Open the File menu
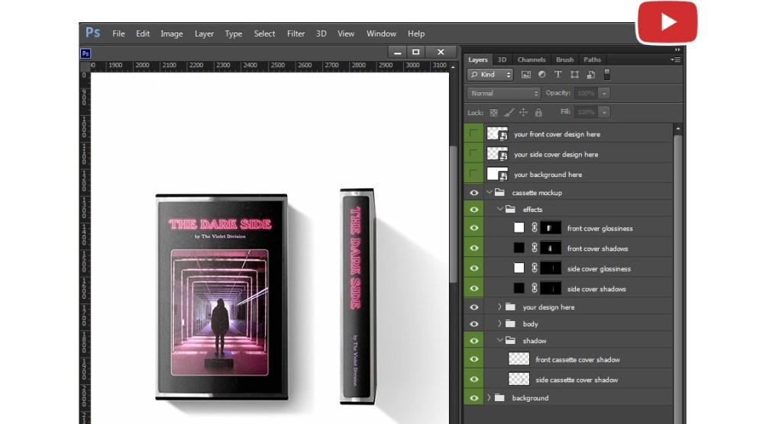782x424 pixels. click(118, 34)
